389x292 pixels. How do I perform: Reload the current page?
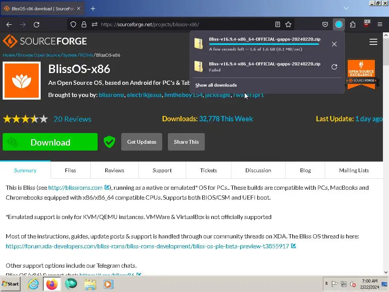click(x=36, y=25)
